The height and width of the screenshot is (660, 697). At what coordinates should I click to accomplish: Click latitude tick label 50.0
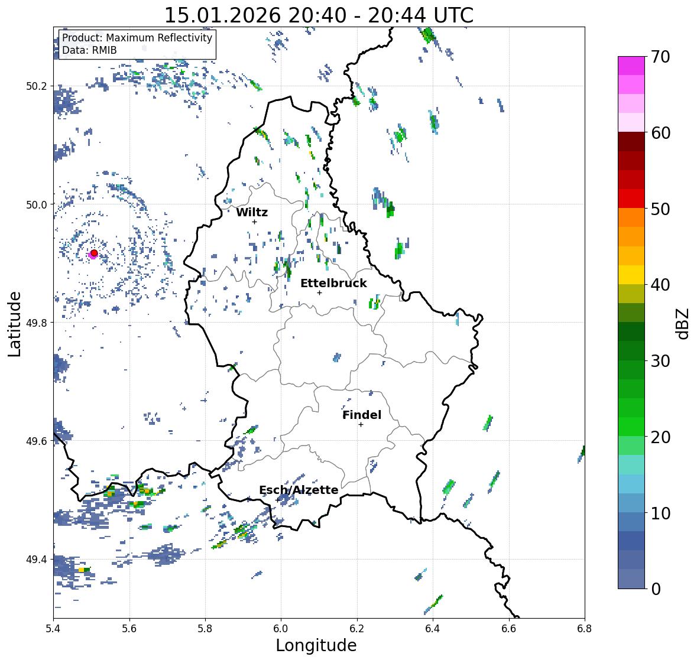pyautogui.click(x=37, y=205)
